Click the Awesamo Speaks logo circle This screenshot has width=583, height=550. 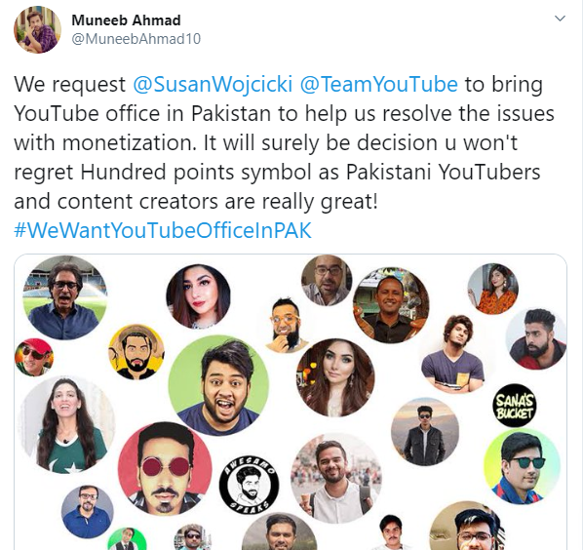pyautogui.click(x=249, y=485)
